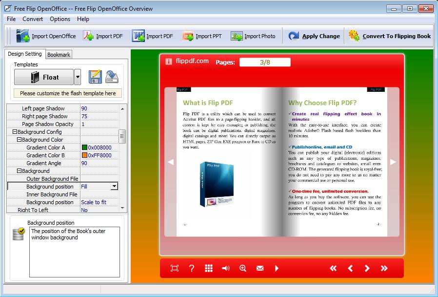This screenshot has height=297, width=438.
Task: Jump to last page double-right arrow
Action: tap(384, 268)
